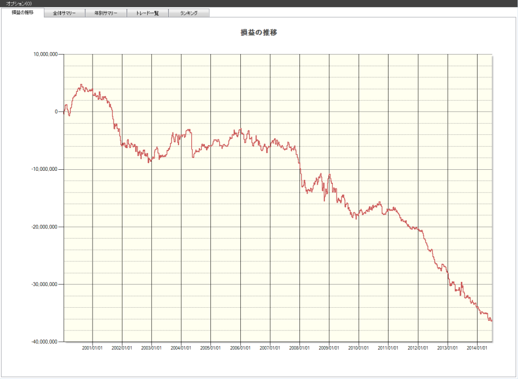
Task: Click the 2002/01/01 x-axis label
Action: pyautogui.click(x=122, y=348)
